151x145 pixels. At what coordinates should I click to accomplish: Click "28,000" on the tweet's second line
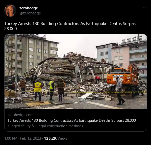tap(11, 29)
